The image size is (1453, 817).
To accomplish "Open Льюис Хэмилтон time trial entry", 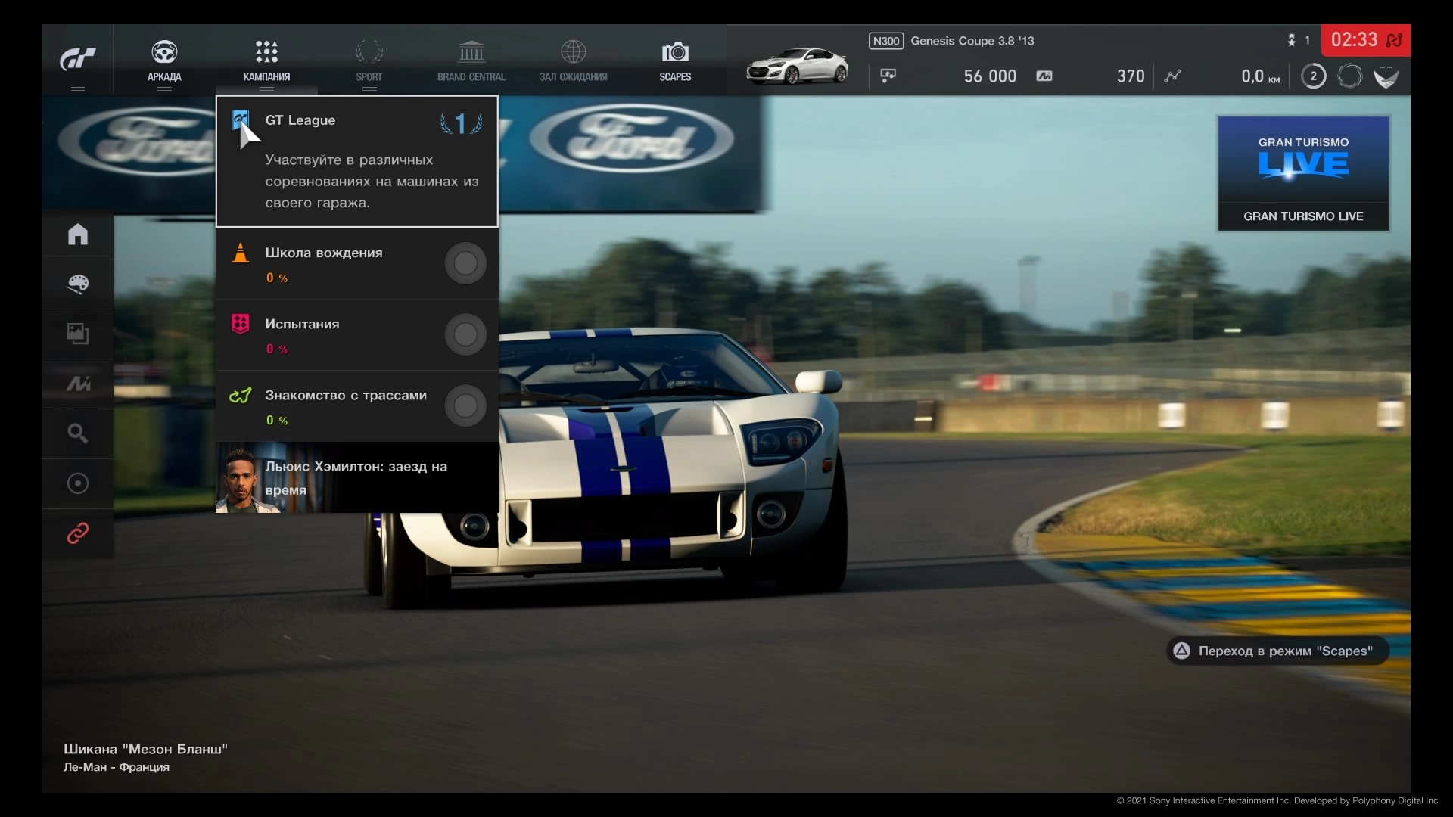I will tap(356, 477).
